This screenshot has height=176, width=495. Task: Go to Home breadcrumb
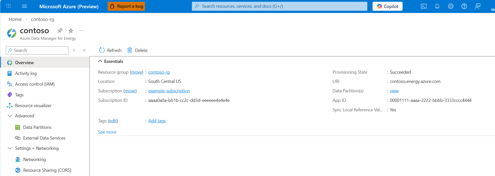tap(15, 19)
